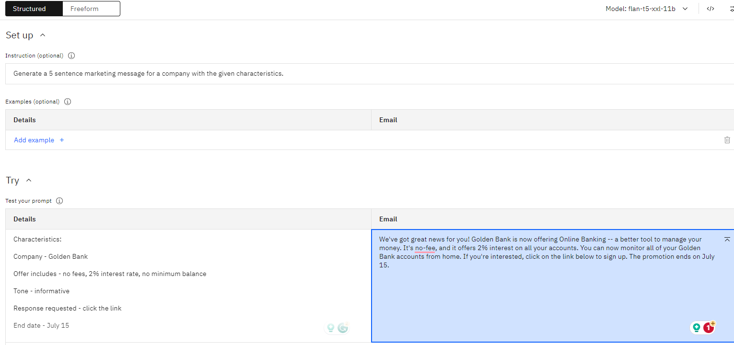Edit the Instruction text field
Screen dimensions: 734x345
coord(370,74)
